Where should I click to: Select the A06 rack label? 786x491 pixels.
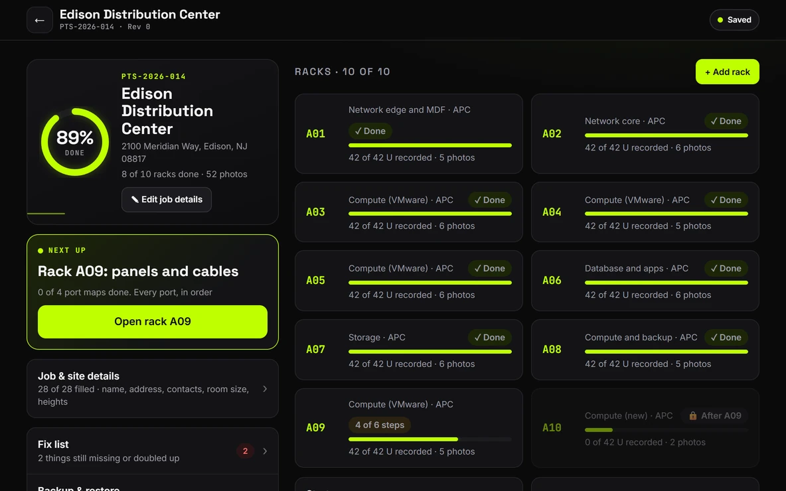pos(552,281)
